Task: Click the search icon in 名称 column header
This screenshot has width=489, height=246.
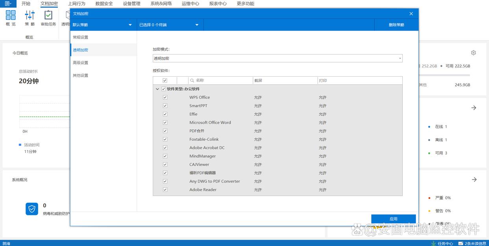Action: pyautogui.click(x=192, y=81)
